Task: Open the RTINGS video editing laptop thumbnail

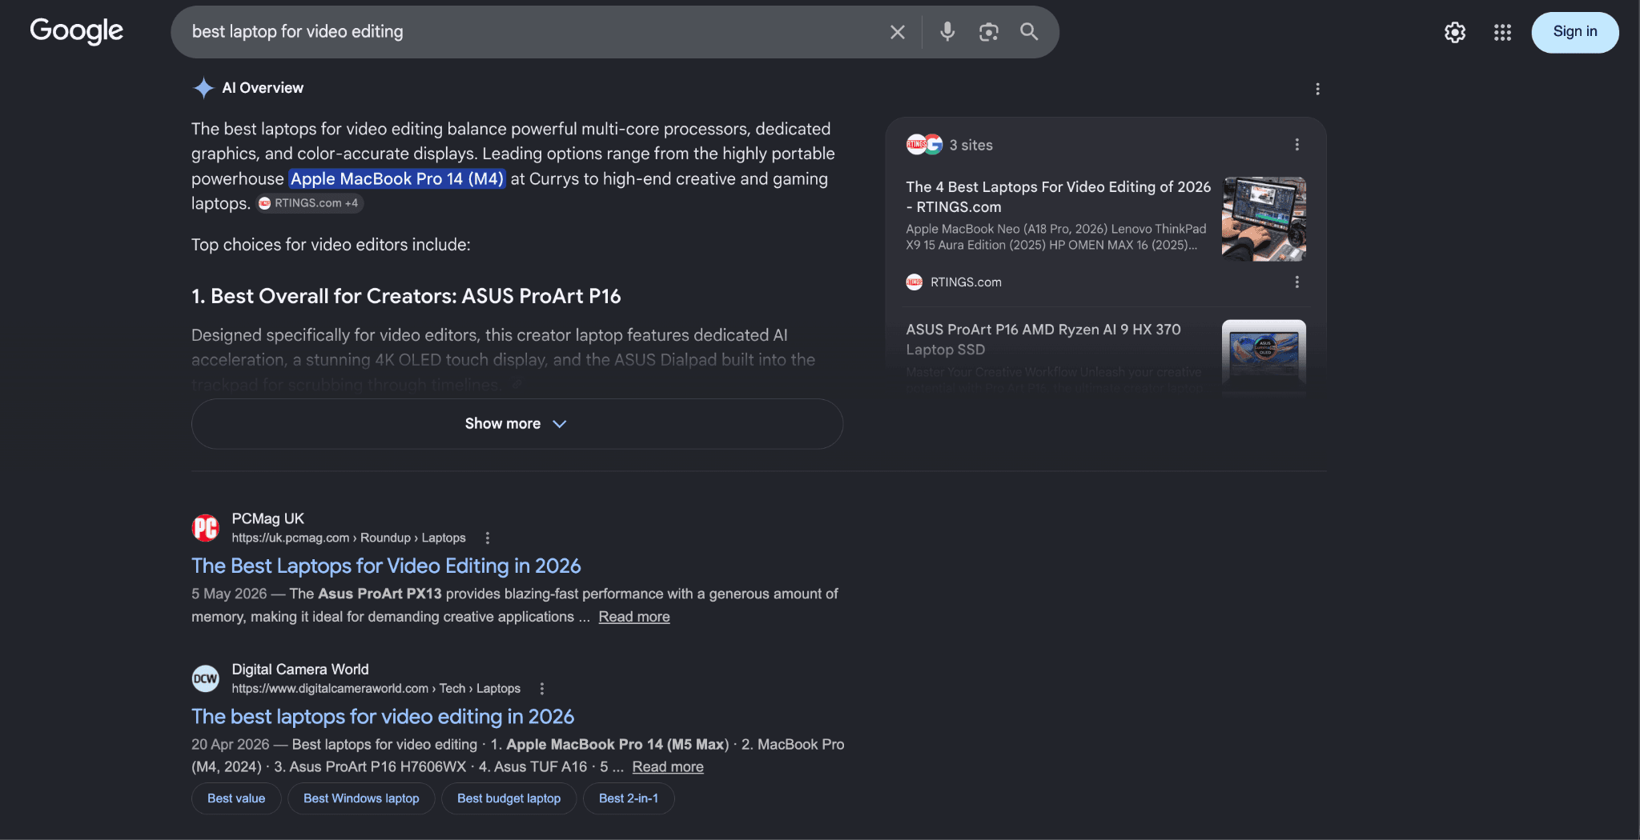Action: coord(1264,218)
